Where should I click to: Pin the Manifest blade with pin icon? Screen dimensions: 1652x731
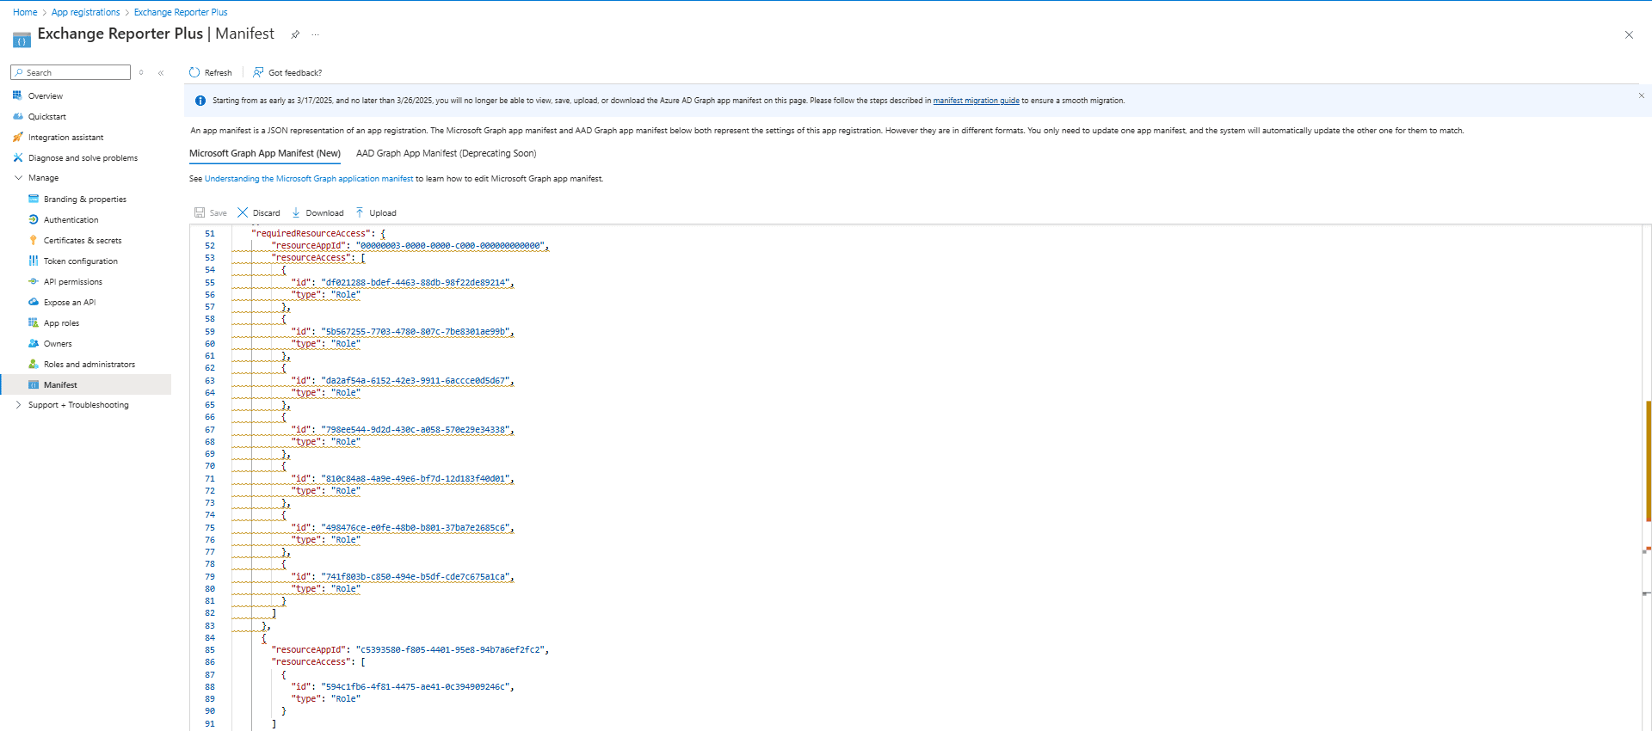click(295, 34)
